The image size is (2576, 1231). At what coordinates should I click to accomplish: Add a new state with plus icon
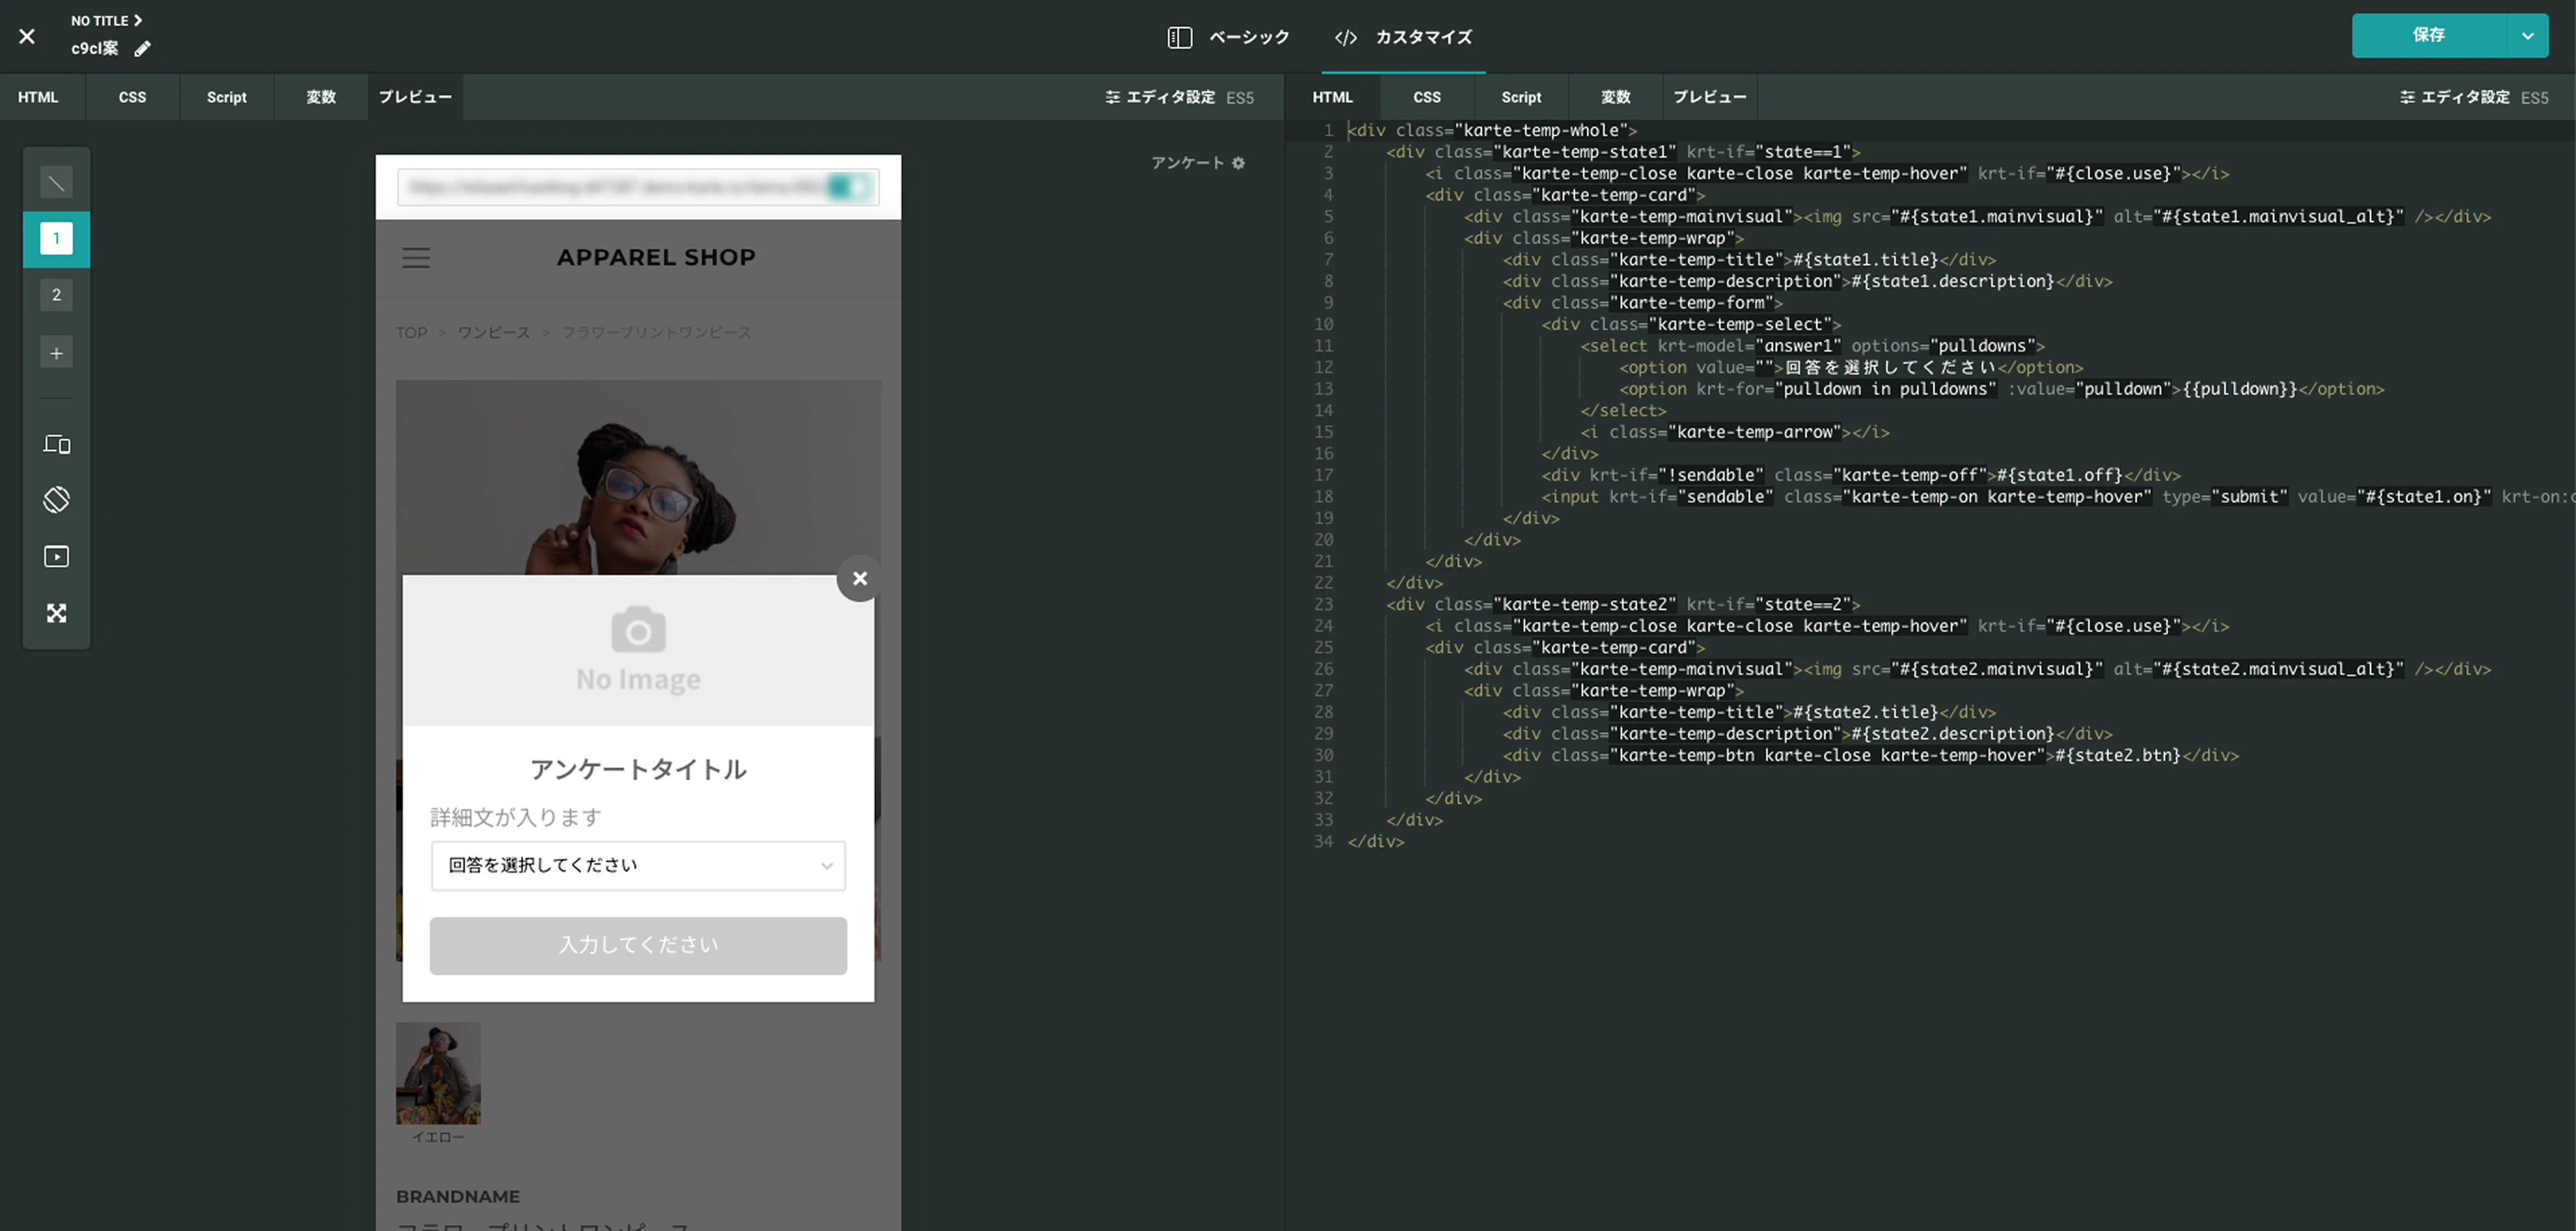pos(56,353)
